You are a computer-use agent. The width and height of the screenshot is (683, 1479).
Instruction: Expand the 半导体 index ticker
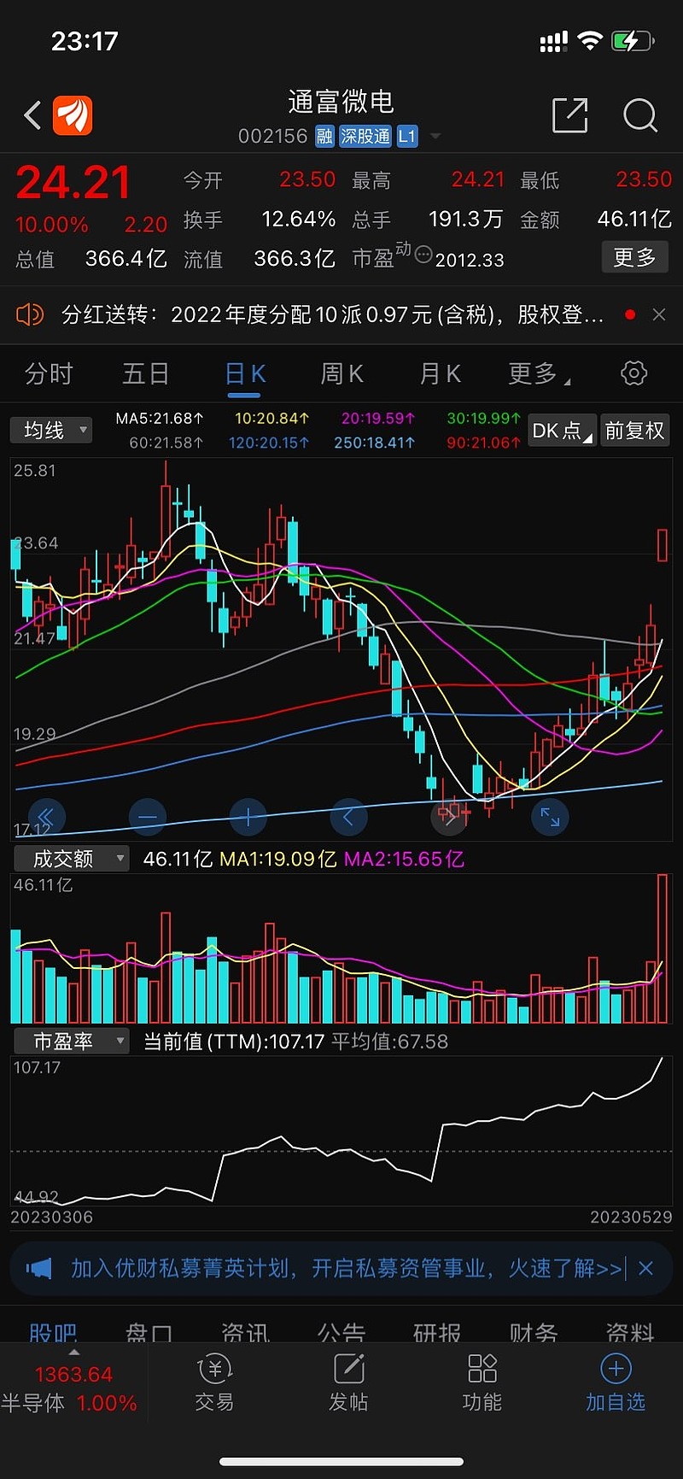(73, 1388)
